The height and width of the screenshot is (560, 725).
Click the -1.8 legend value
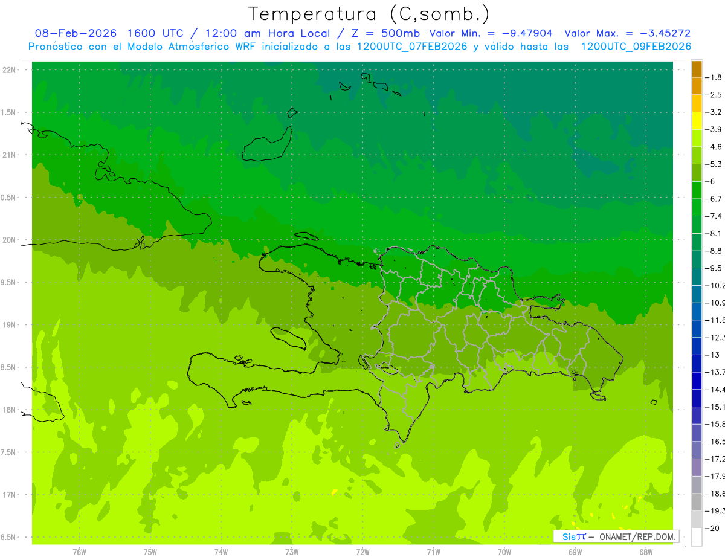coord(714,77)
